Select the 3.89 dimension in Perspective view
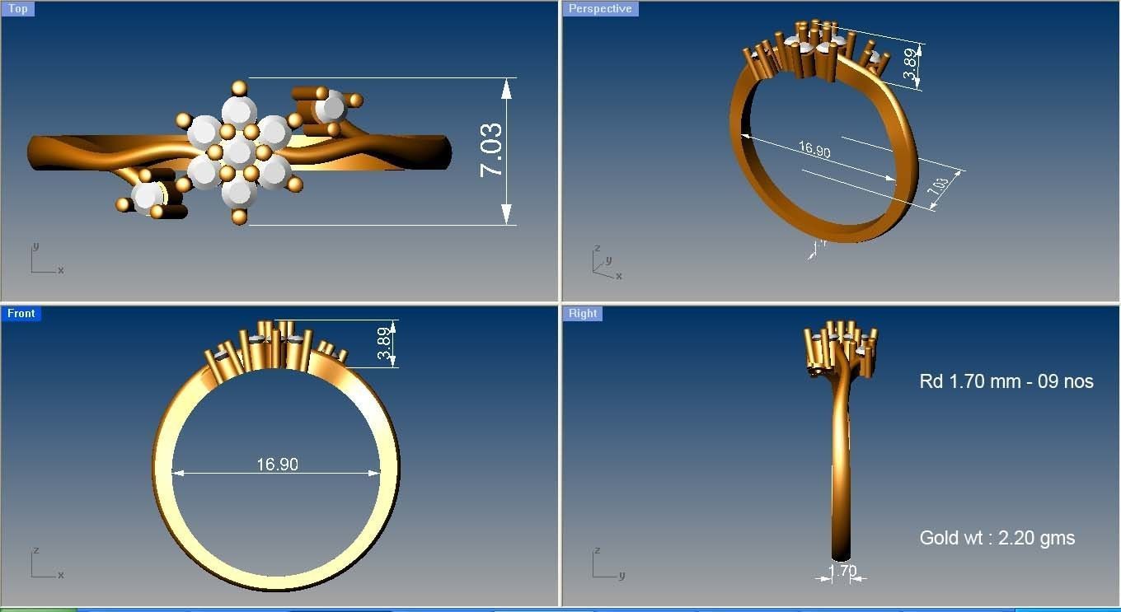This screenshot has width=1121, height=612. coord(910,64)
